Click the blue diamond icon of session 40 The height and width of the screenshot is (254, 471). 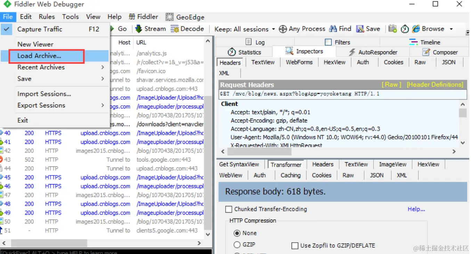click(x=1, y=133)
